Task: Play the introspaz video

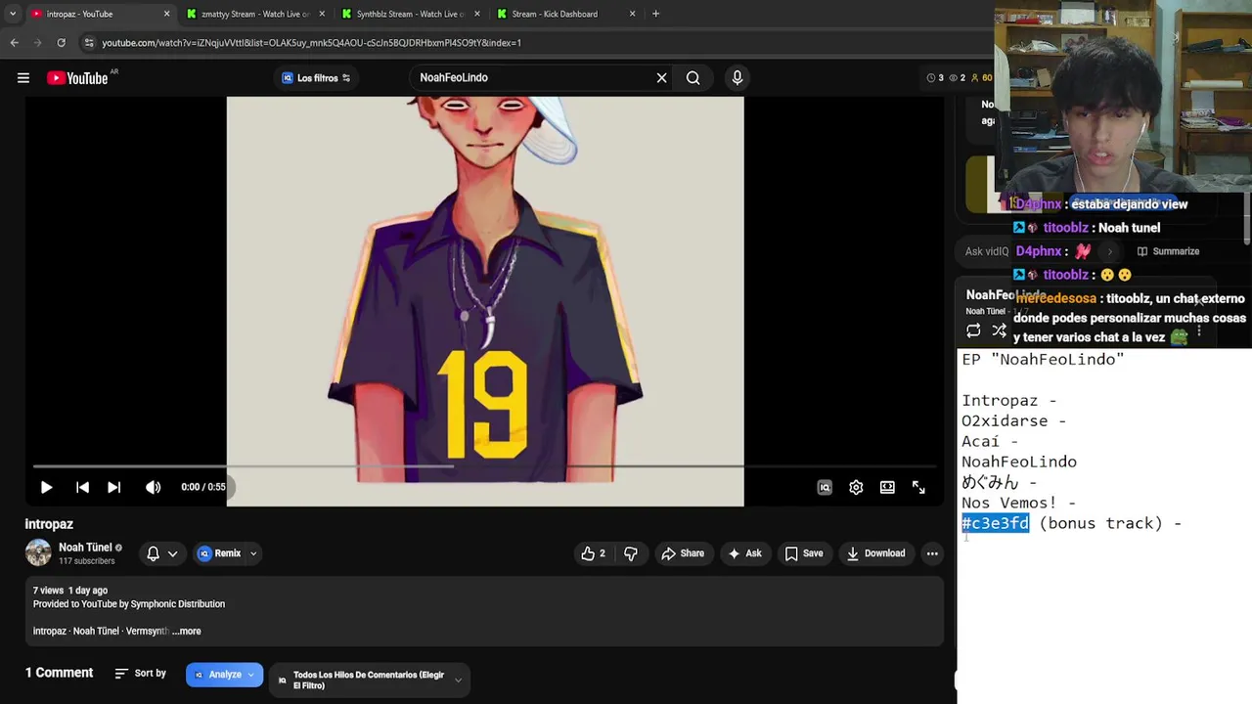Action: (x=46, y=487)
